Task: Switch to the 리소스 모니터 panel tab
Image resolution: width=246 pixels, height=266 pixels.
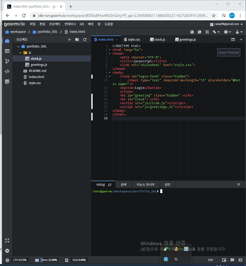Action: [x=146, y=184]
